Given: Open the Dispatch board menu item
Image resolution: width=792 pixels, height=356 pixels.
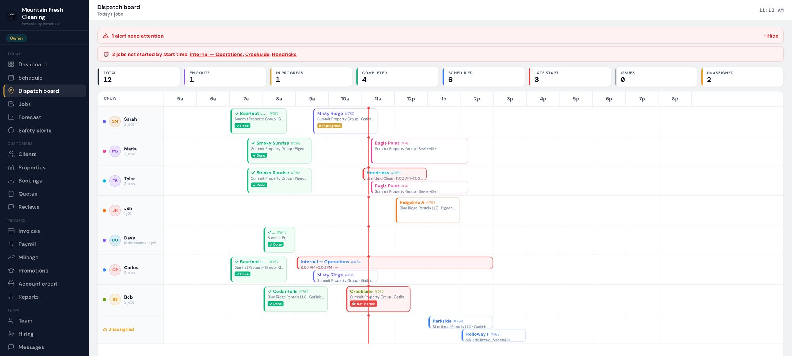Looking at the screenshot, I should [x=44, y=91].
